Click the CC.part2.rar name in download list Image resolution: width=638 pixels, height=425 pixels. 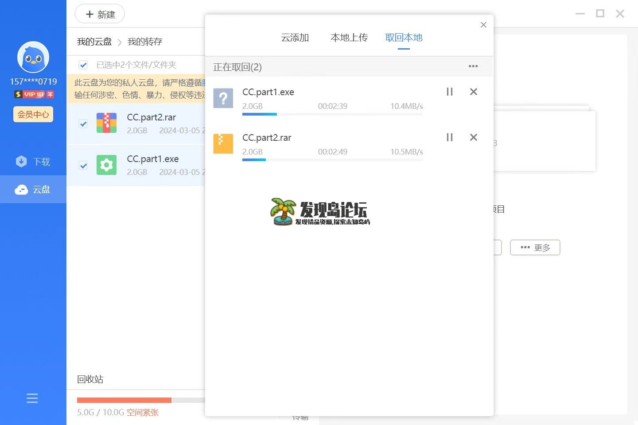click(x=267, y=138)
